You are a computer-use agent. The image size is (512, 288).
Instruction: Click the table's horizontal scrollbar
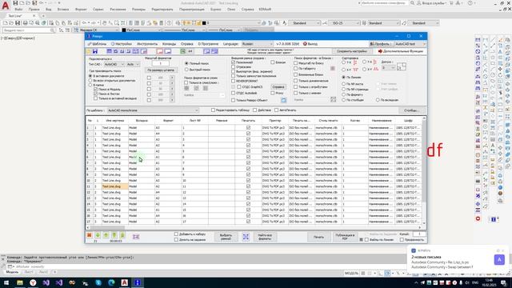coord(254,227)
